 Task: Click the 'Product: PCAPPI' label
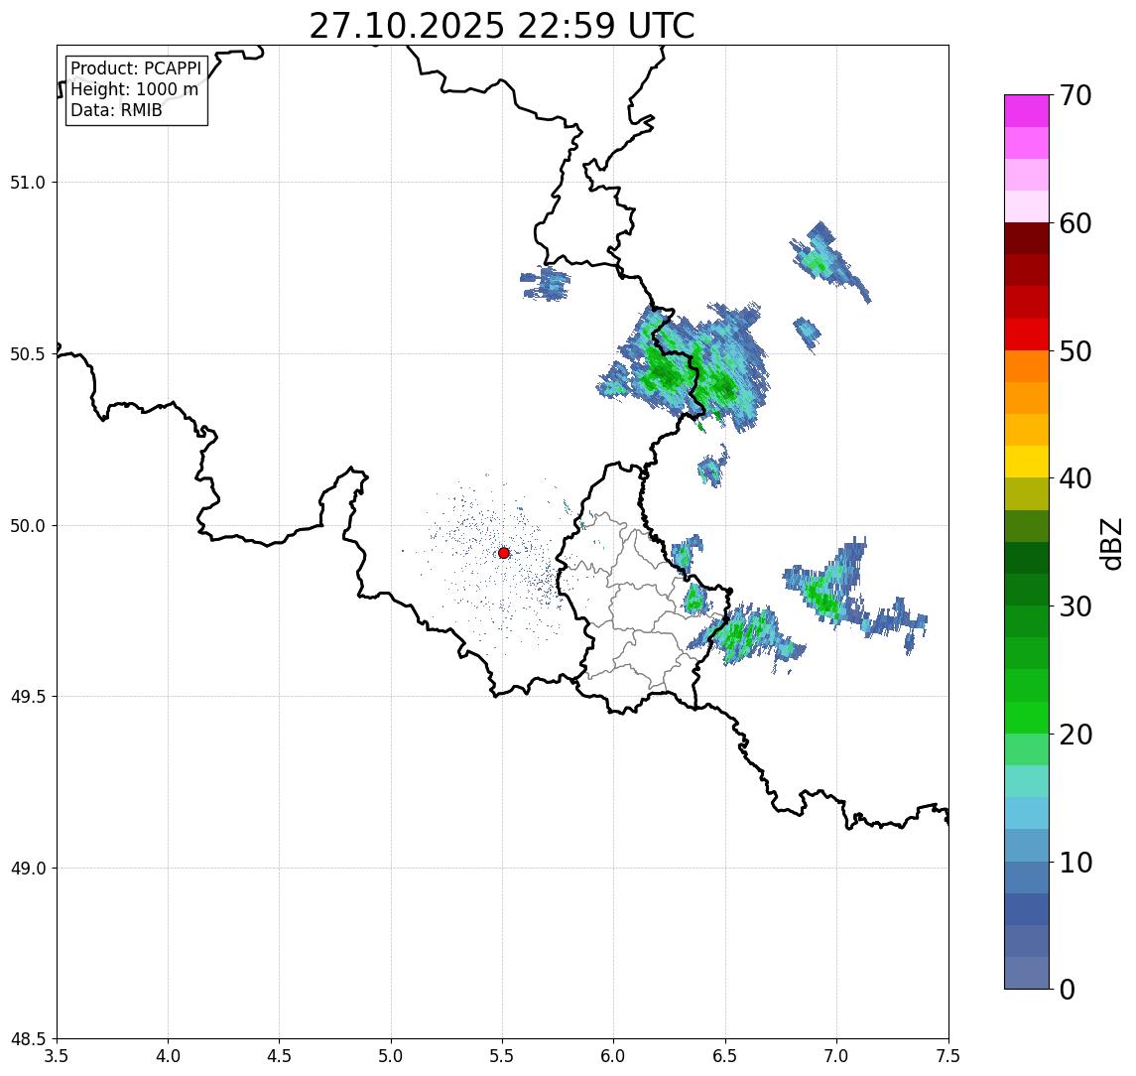coord(136,68)
